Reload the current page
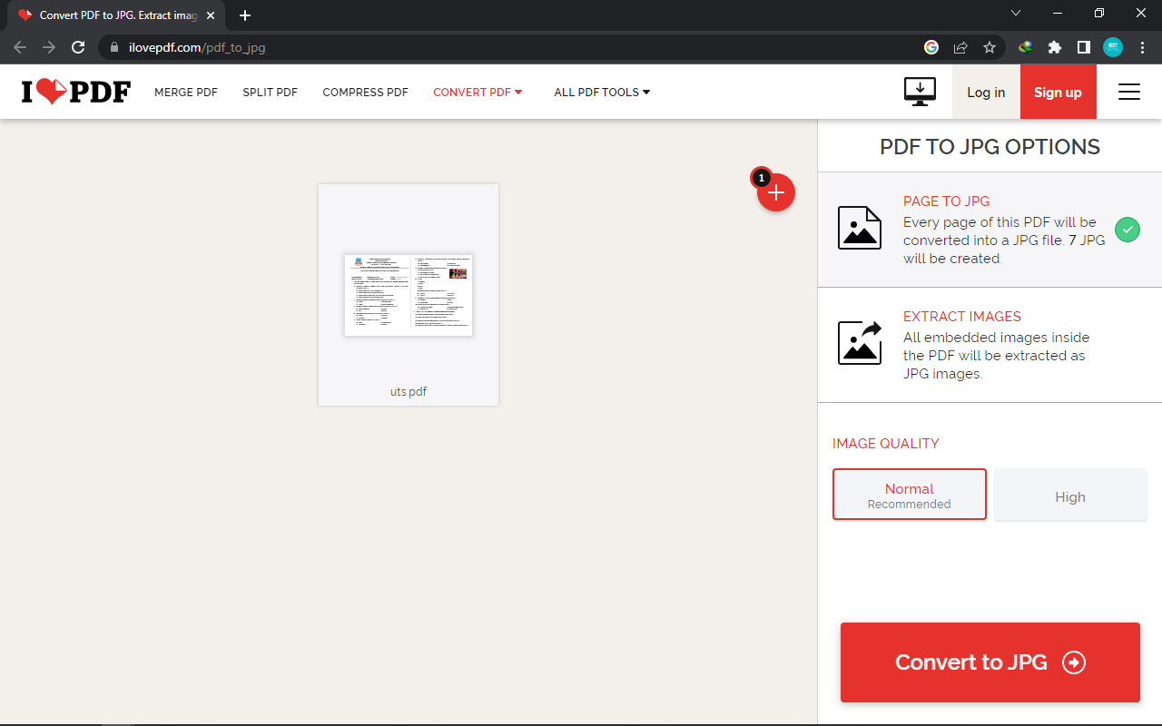This screenshot has width=1162, height=726. point(78,47)
